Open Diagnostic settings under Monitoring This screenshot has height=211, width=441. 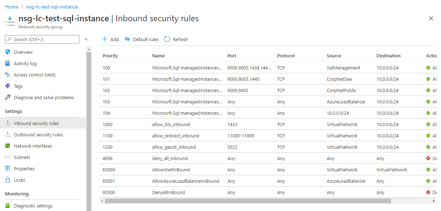pyautogui.click(x=33, y=205)
